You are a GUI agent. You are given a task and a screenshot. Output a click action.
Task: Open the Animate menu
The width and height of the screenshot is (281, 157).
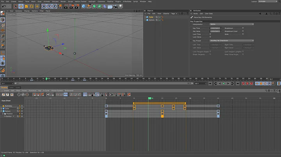[46, 2]
